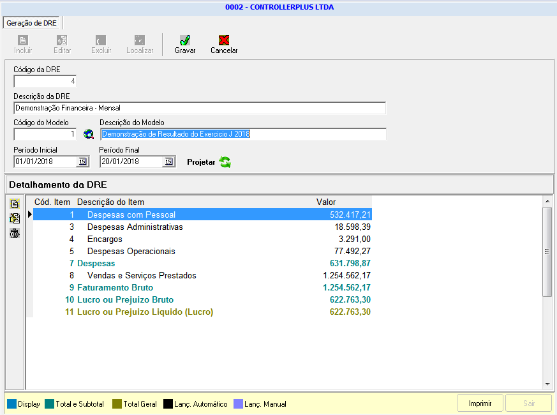Click the 'Detalhamento da DRE' panel header

tap(279, 185)
